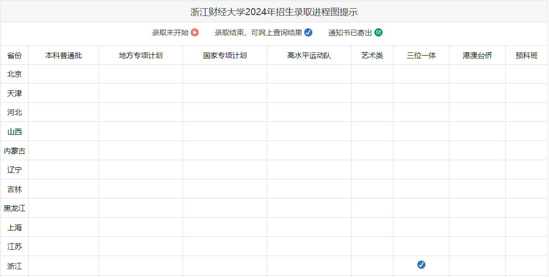549x277 pixels.
Task: Click the blue checkmark legend icon
Action: (x=308, y=32)
